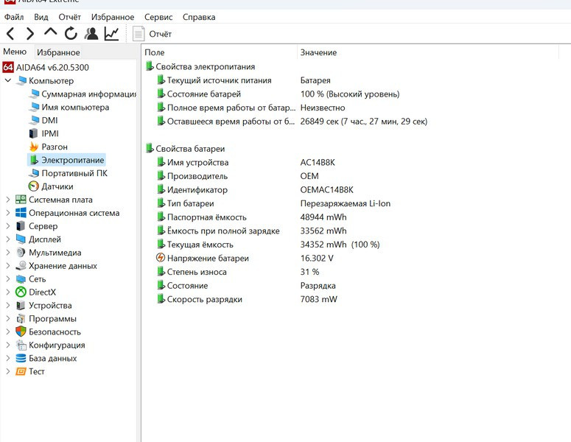This screenshot has height=442, width=571.
Task: Select the Степень износа row
Action: pyautogui.click(x=197, y=272)
